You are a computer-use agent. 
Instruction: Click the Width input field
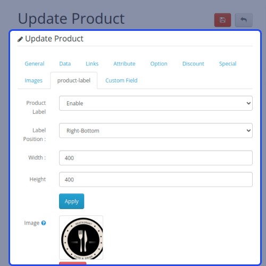[x=156, y=158]
